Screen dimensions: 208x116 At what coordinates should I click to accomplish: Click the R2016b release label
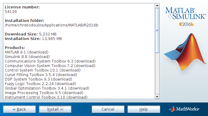[x=186, y=24]
